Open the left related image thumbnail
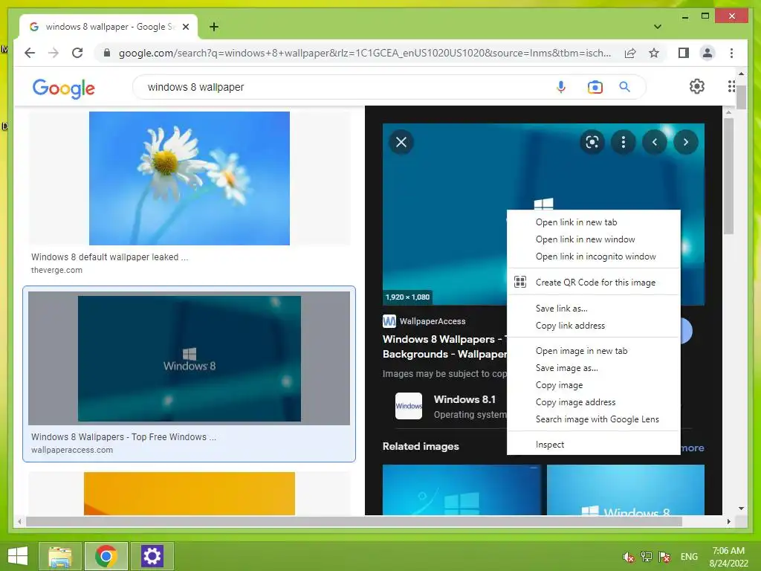Screen dimensions: 761x571 (461, 489)
